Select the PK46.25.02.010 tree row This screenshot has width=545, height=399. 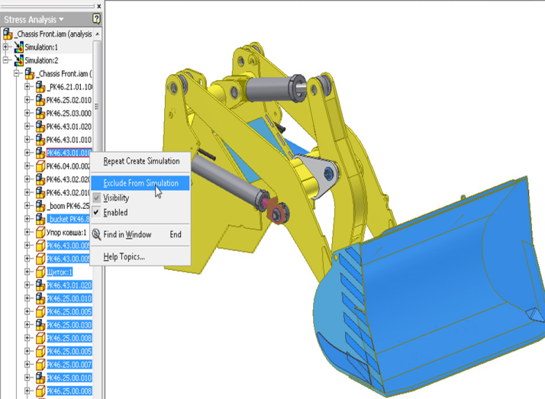pyautogui.click(x=69, y=100)
